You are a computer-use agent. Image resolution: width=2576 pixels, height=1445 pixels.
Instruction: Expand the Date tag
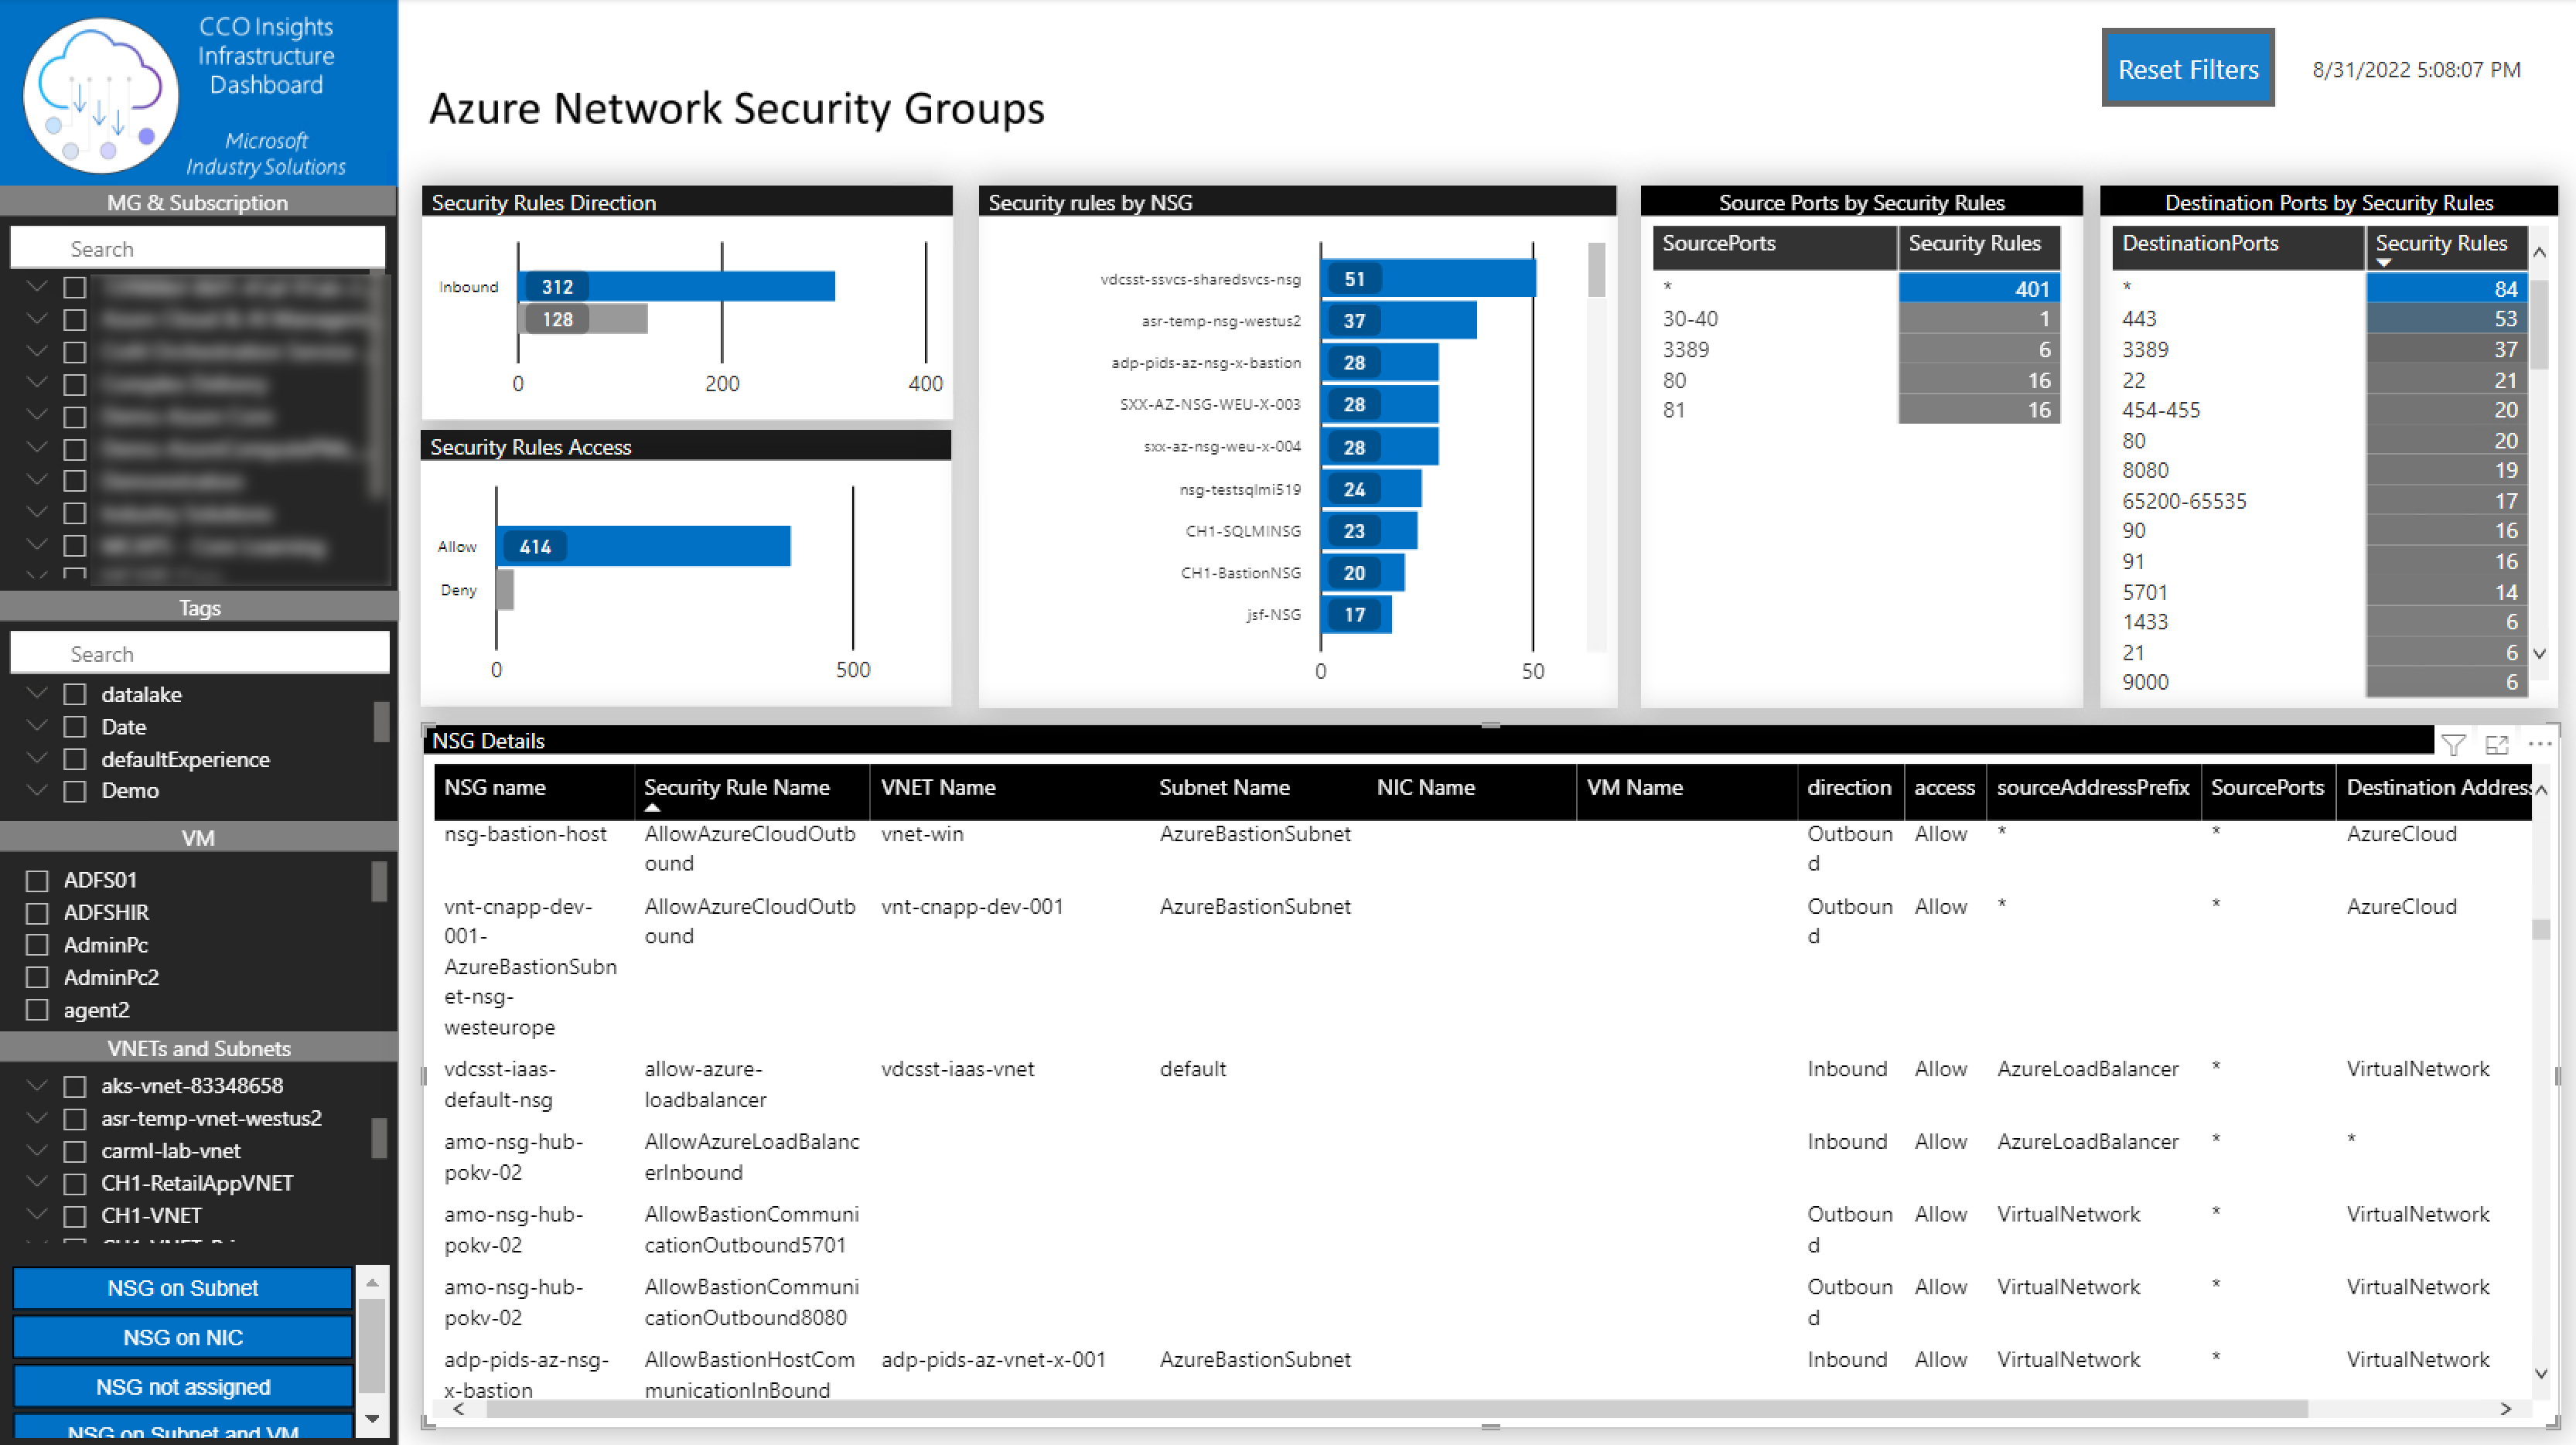(x=37, y=725)
